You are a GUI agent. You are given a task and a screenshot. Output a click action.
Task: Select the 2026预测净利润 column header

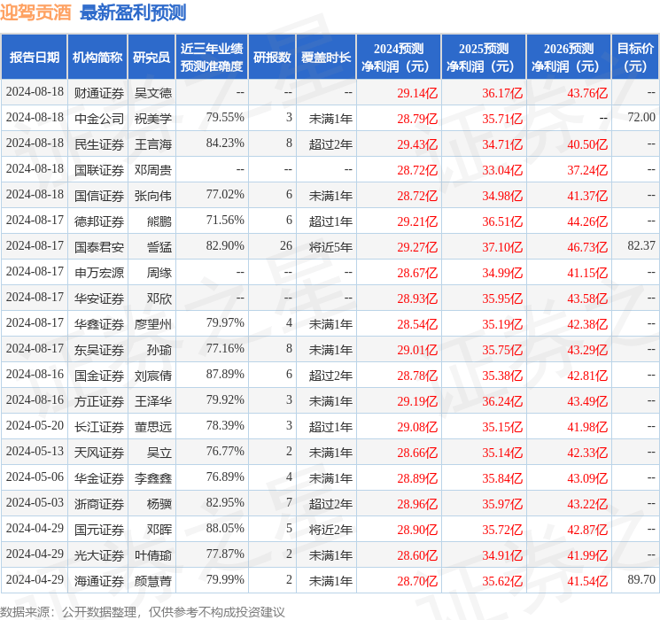coord(568,58)
